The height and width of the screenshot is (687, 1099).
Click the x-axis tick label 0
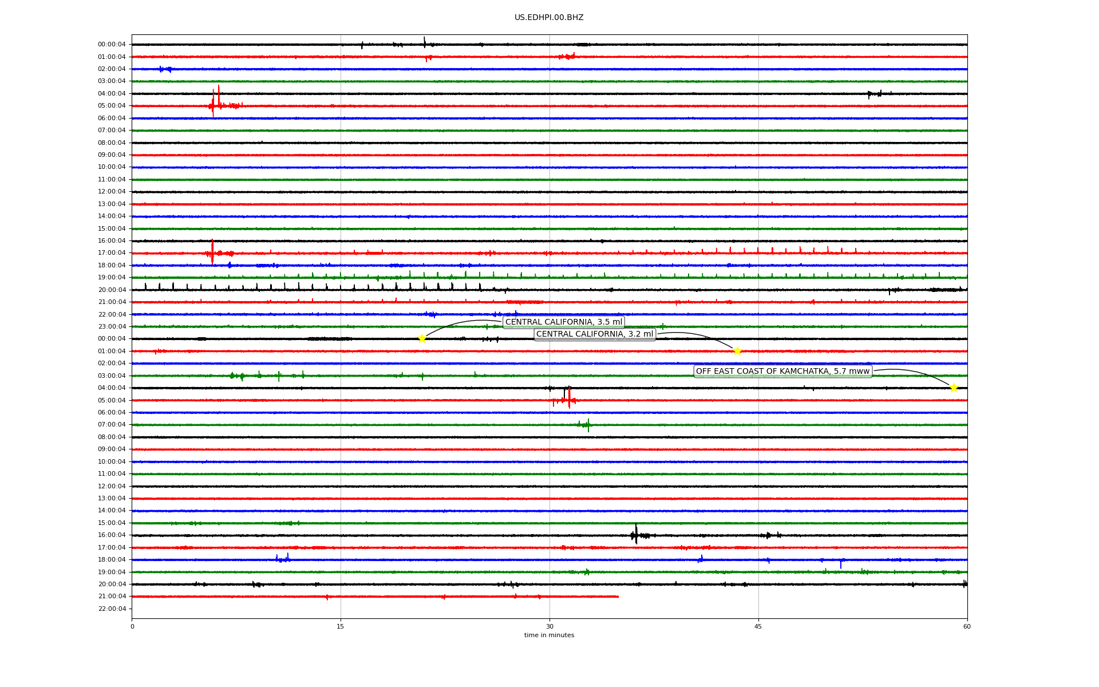pos(132,626)
